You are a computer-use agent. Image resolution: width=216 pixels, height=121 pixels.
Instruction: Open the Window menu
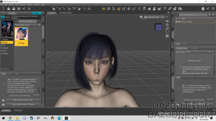[37, 5]
